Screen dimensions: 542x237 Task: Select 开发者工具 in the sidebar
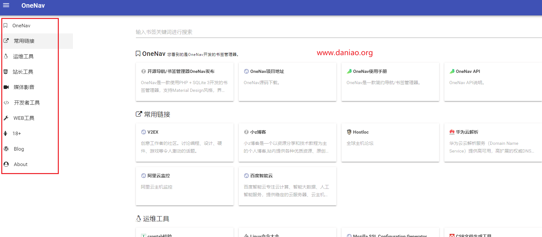pos(27,103)
